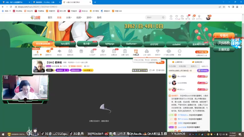Expand the 视频 dropdown menu
The height and width of the screenshot is (137, 244).
pyautogui.click(x=79, y=18)
